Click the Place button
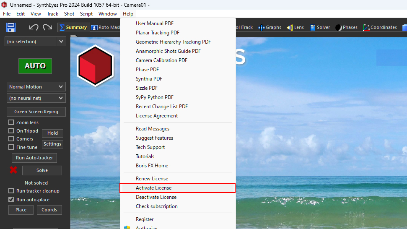Viewport: 407px width, 229px height. (x=21, y=210)
